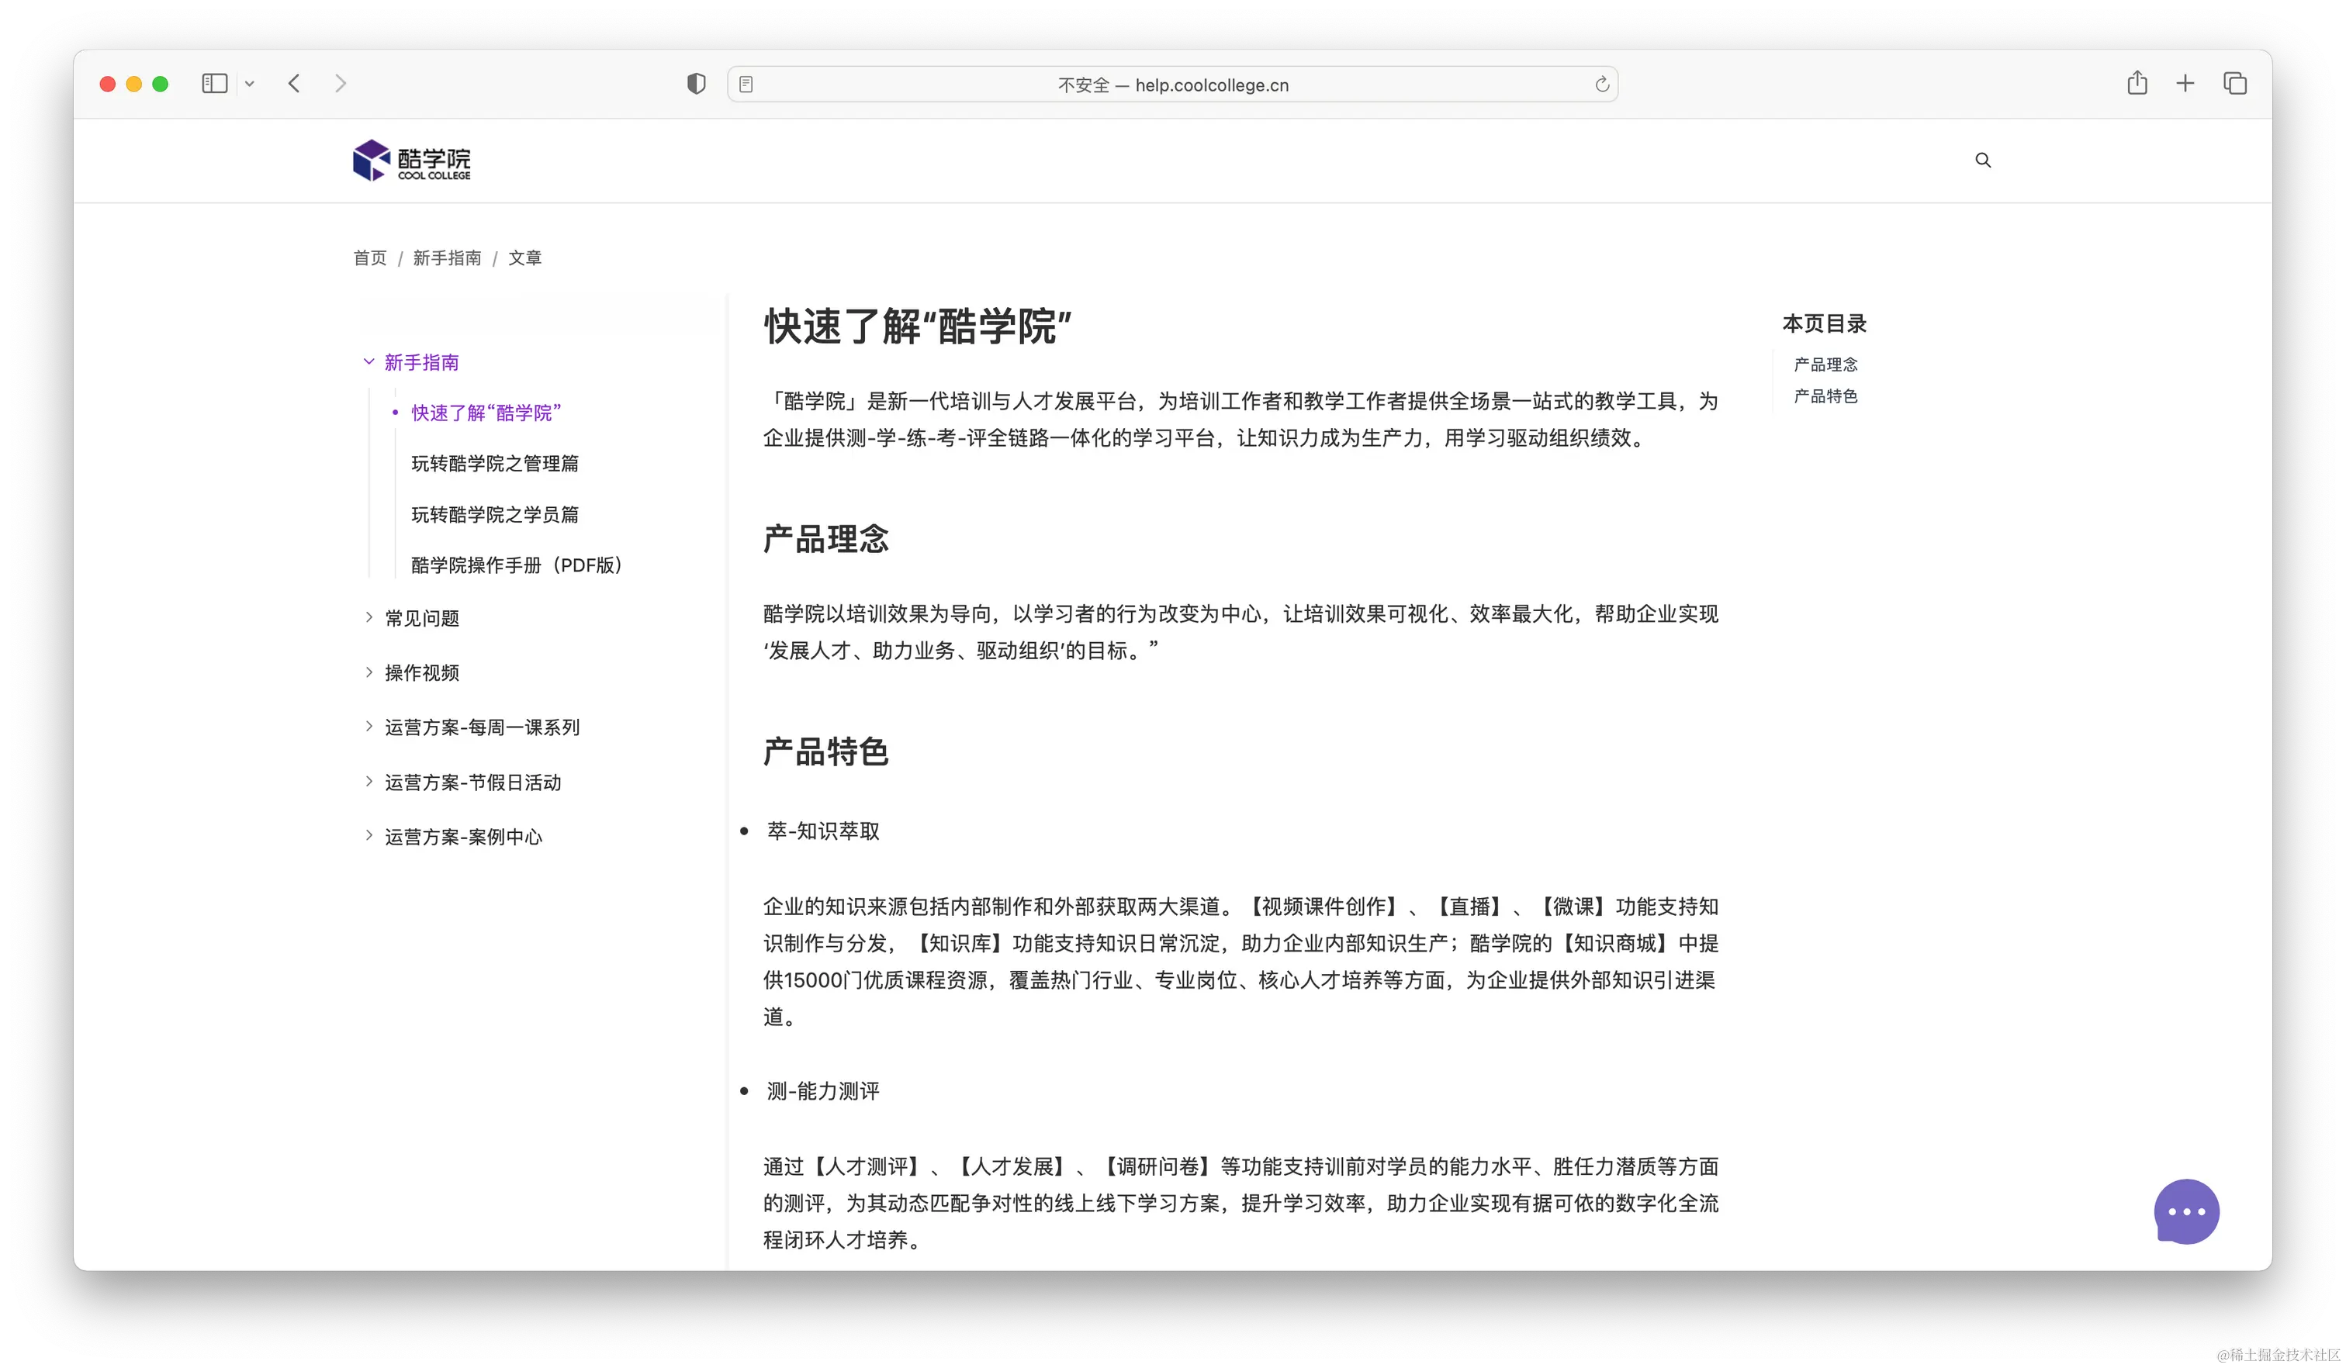2346x1368 pixels.
Task: Open 玩转酷学院之管理篇 article
Action: coord(494,464)
